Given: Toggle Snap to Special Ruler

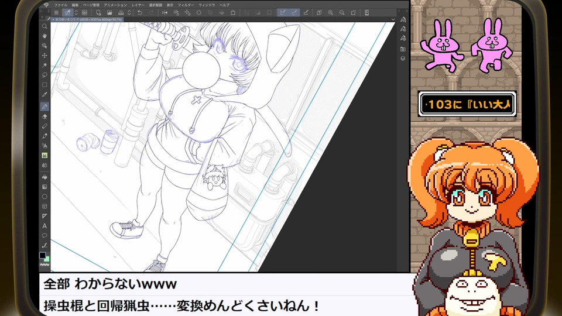Looking at the screenshot, I should (294, 12).
